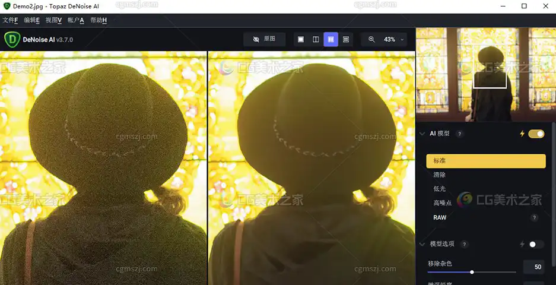Screen dimensions: 556x285
Task: Collapse the AI 模型 section
Action: point(422,134)
